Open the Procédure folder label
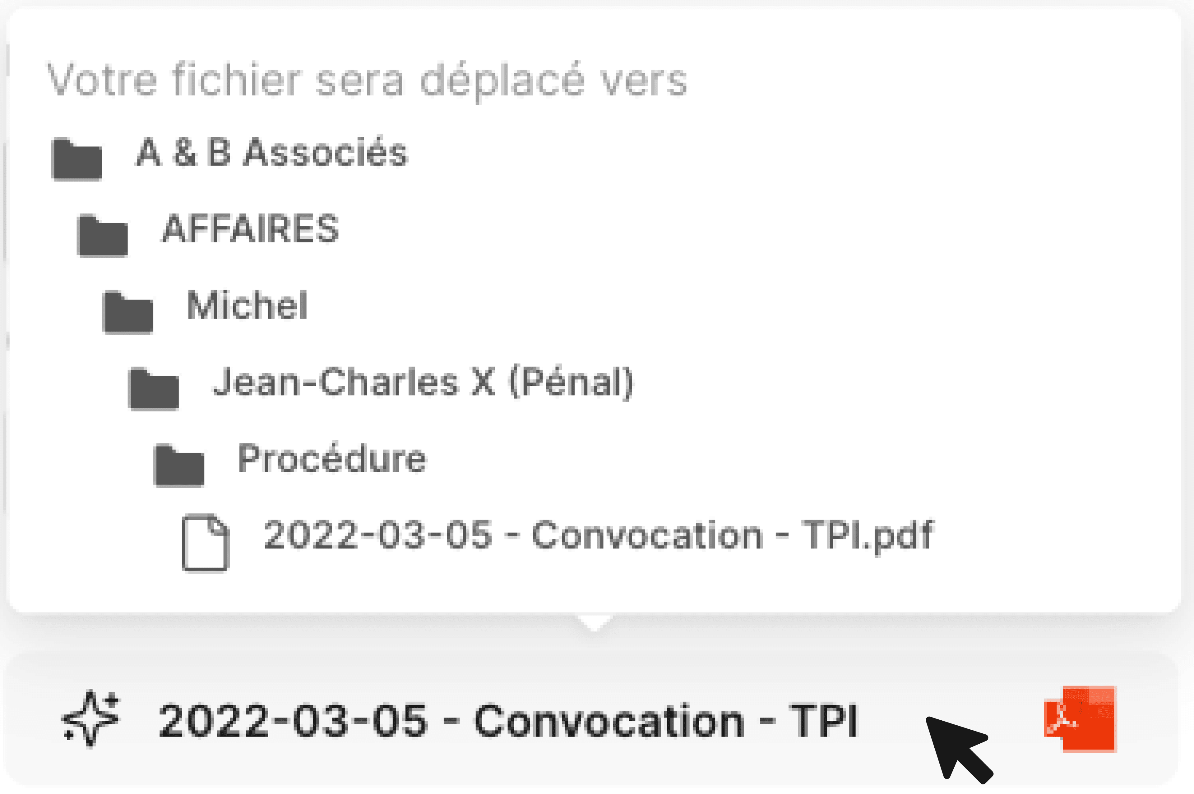Image resolution: width=1194 pixels, height=794 pixels. [x=332, y=458]
